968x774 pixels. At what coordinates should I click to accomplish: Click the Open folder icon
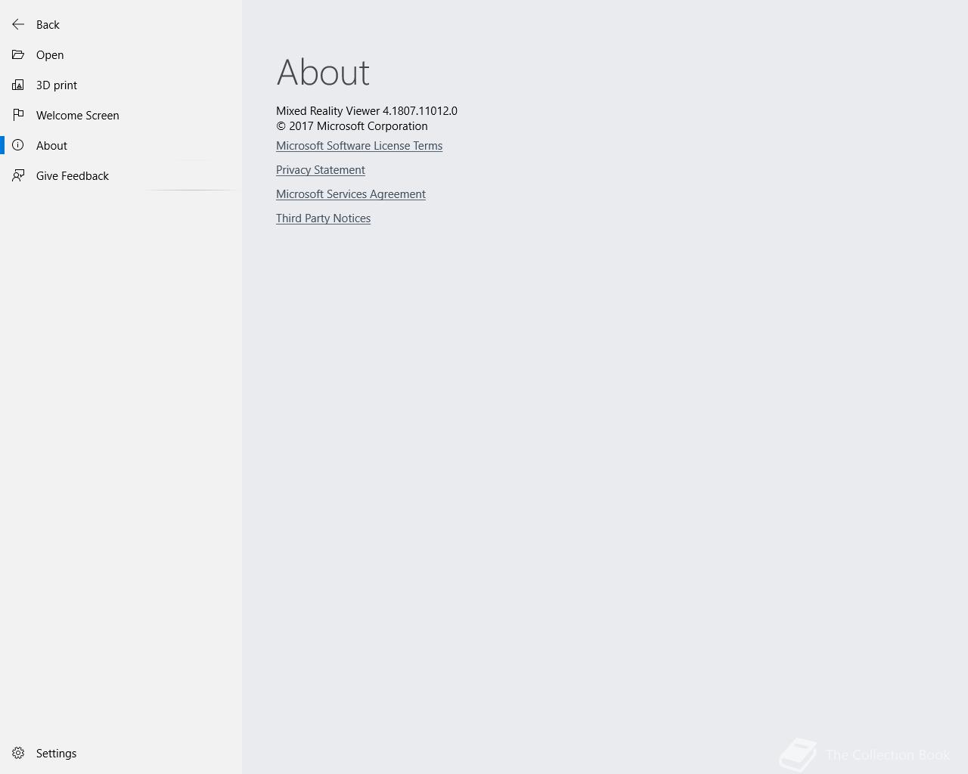click(x=18, y=54)
